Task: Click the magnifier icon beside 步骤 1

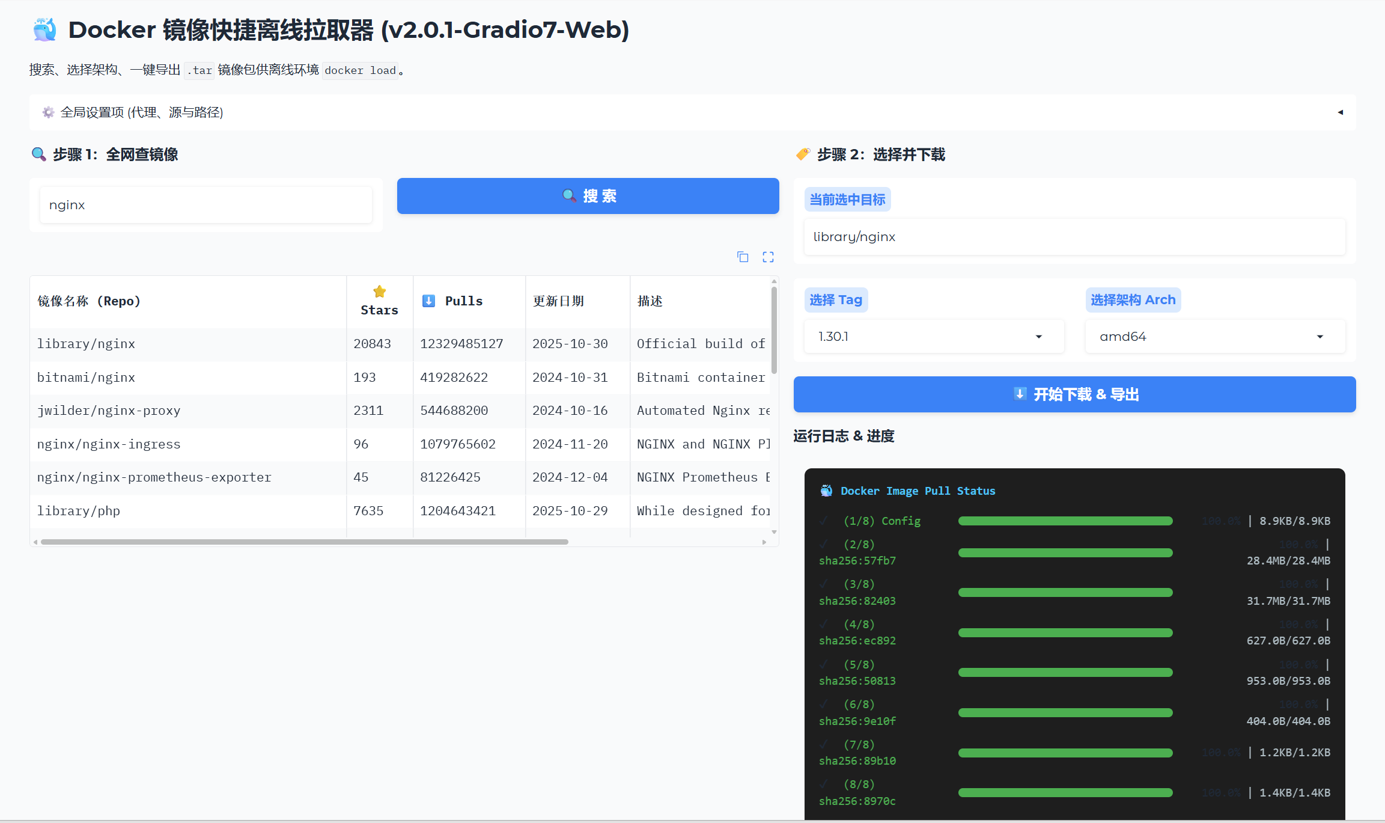Action: (x=39, y=155)
